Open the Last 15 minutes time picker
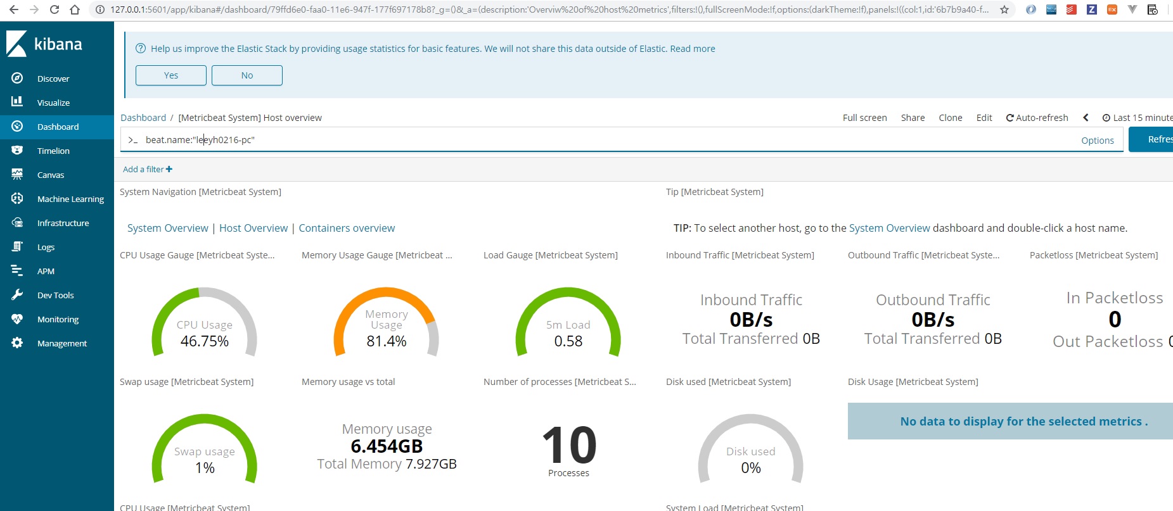 coord(1138,118)
